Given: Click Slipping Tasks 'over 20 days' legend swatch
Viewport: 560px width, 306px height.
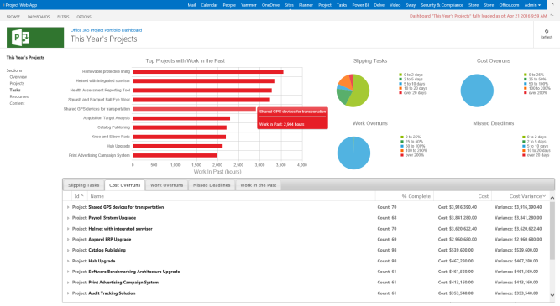Looking at the screenshot, I should pos(400,93).
